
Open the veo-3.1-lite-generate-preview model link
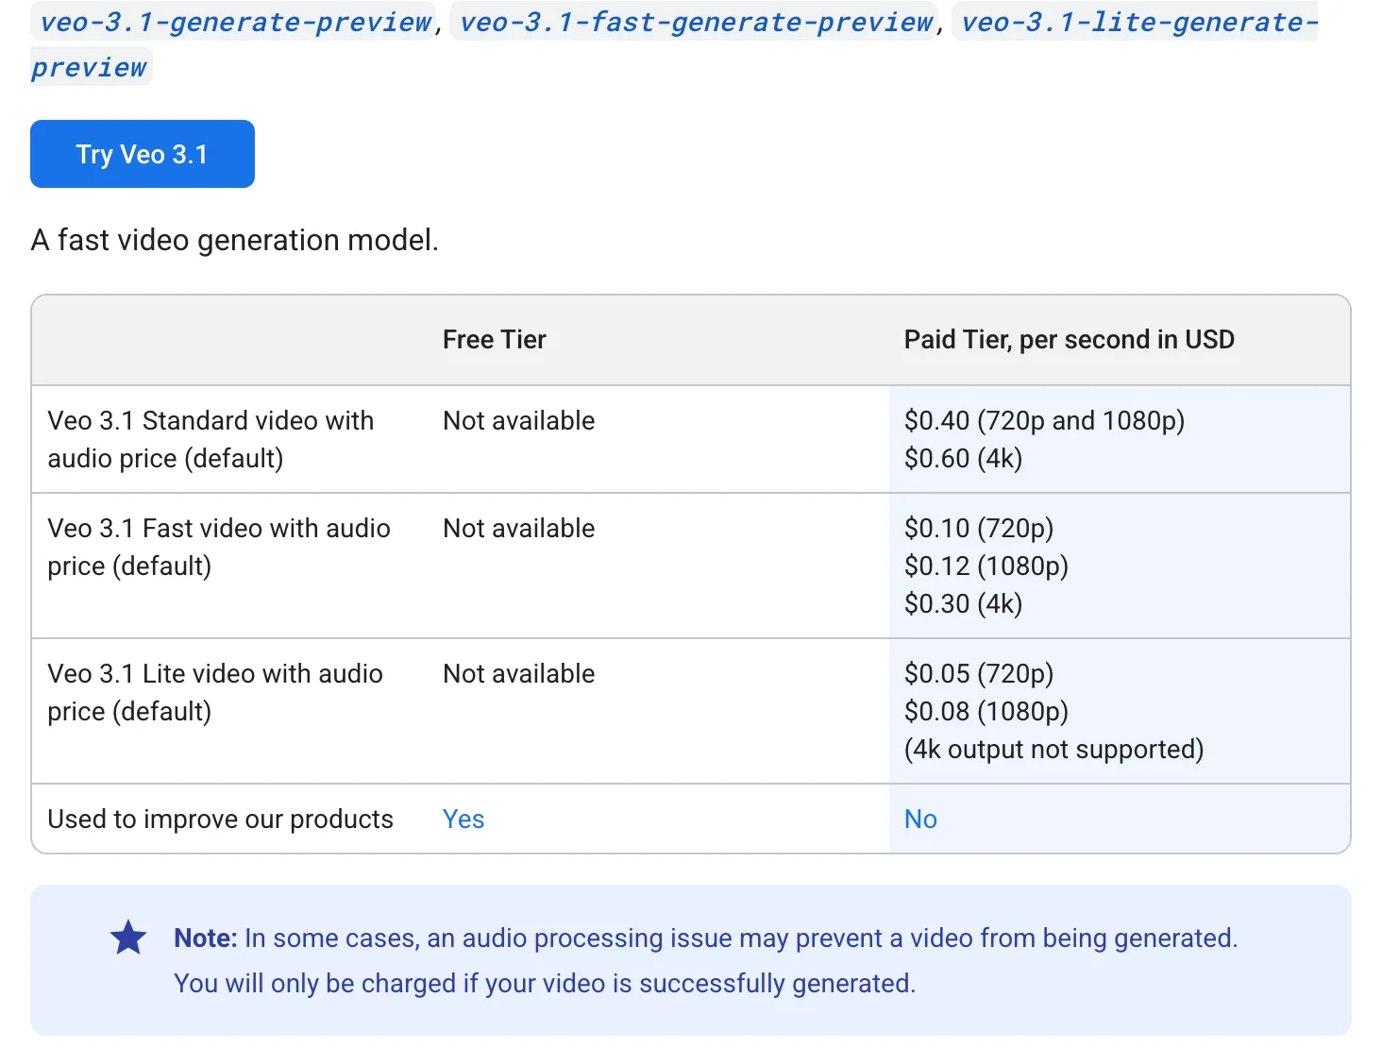[x=1135, y=22]
